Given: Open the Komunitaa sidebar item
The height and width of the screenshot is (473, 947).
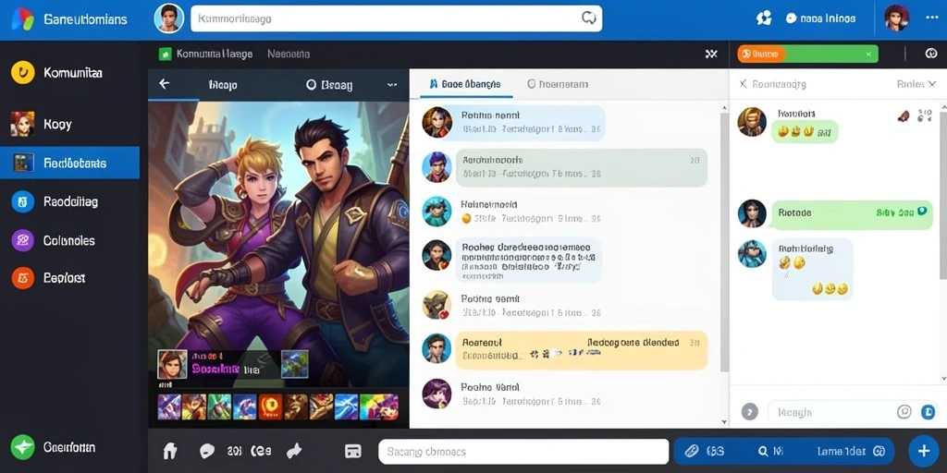Looking at the screenshot, I should (56, 73).
